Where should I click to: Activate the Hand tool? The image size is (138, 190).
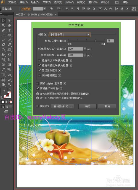(x=3, y=85)
